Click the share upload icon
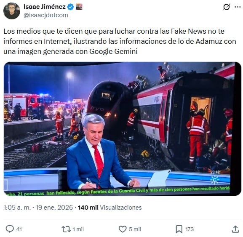Viewport: 243px width, 237px height. pyautogui.click(x=235, y=229)
